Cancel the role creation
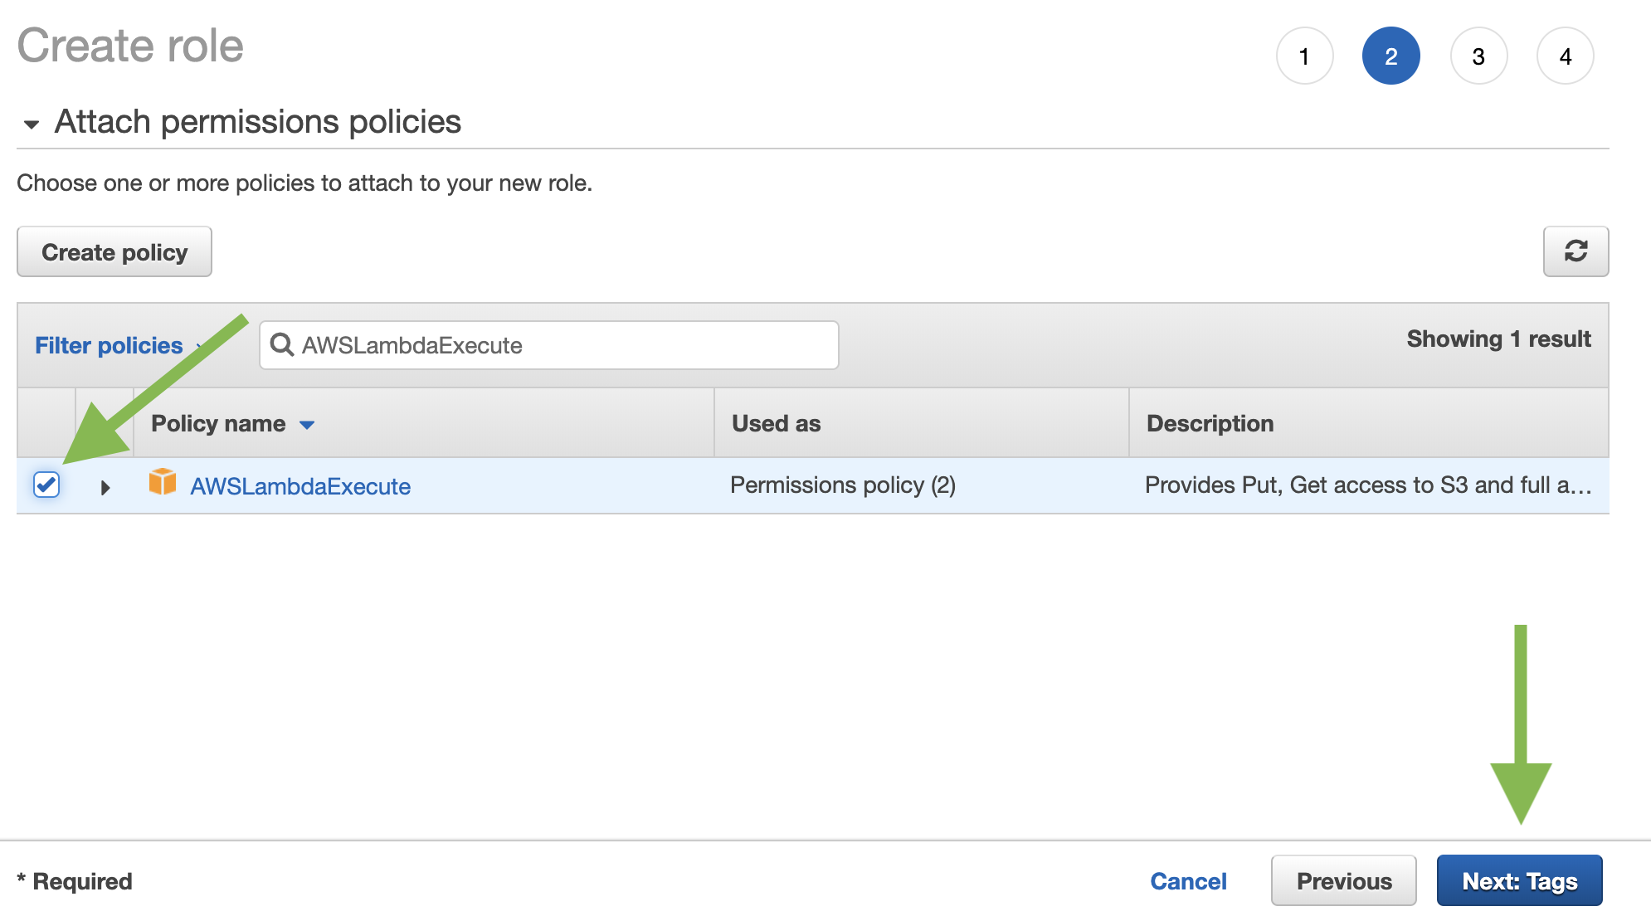Viewport: 1651px width, 921px height. click(1189, 880)
